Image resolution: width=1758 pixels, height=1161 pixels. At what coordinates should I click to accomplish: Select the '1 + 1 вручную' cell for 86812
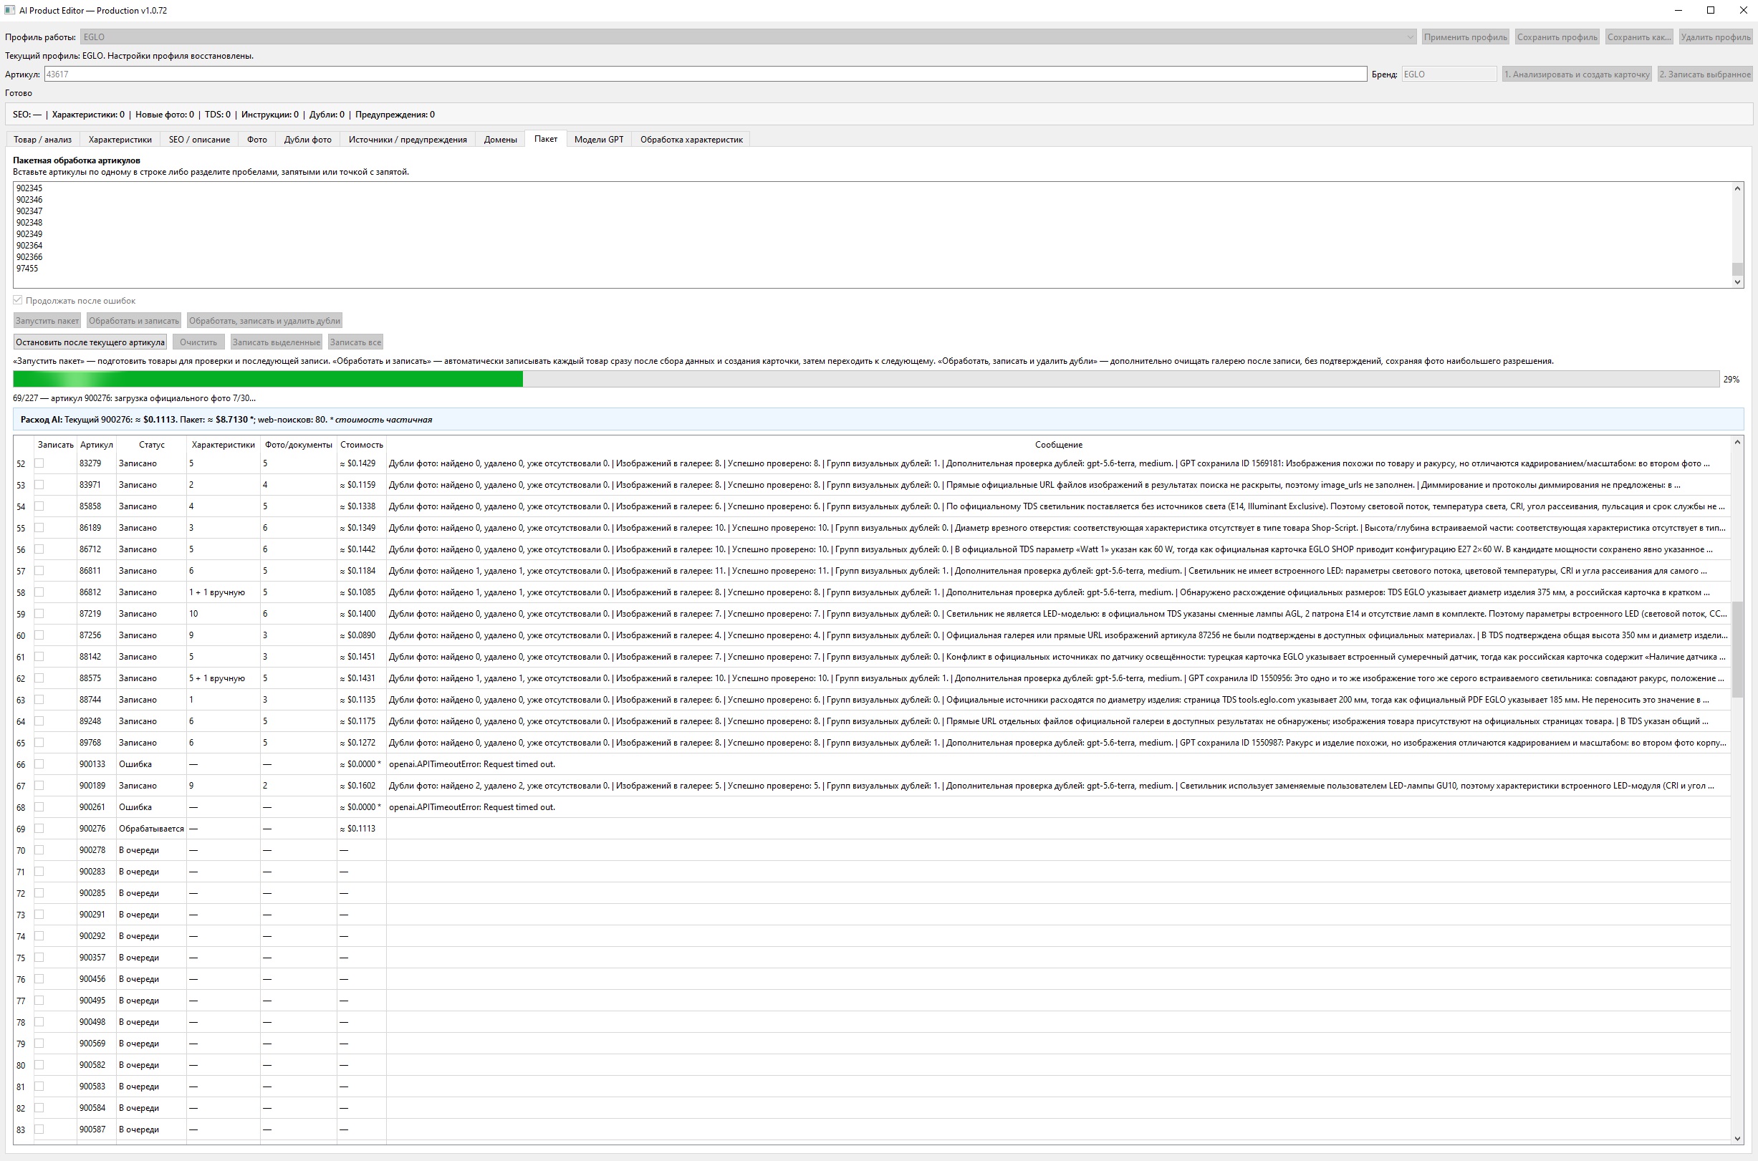223,592
